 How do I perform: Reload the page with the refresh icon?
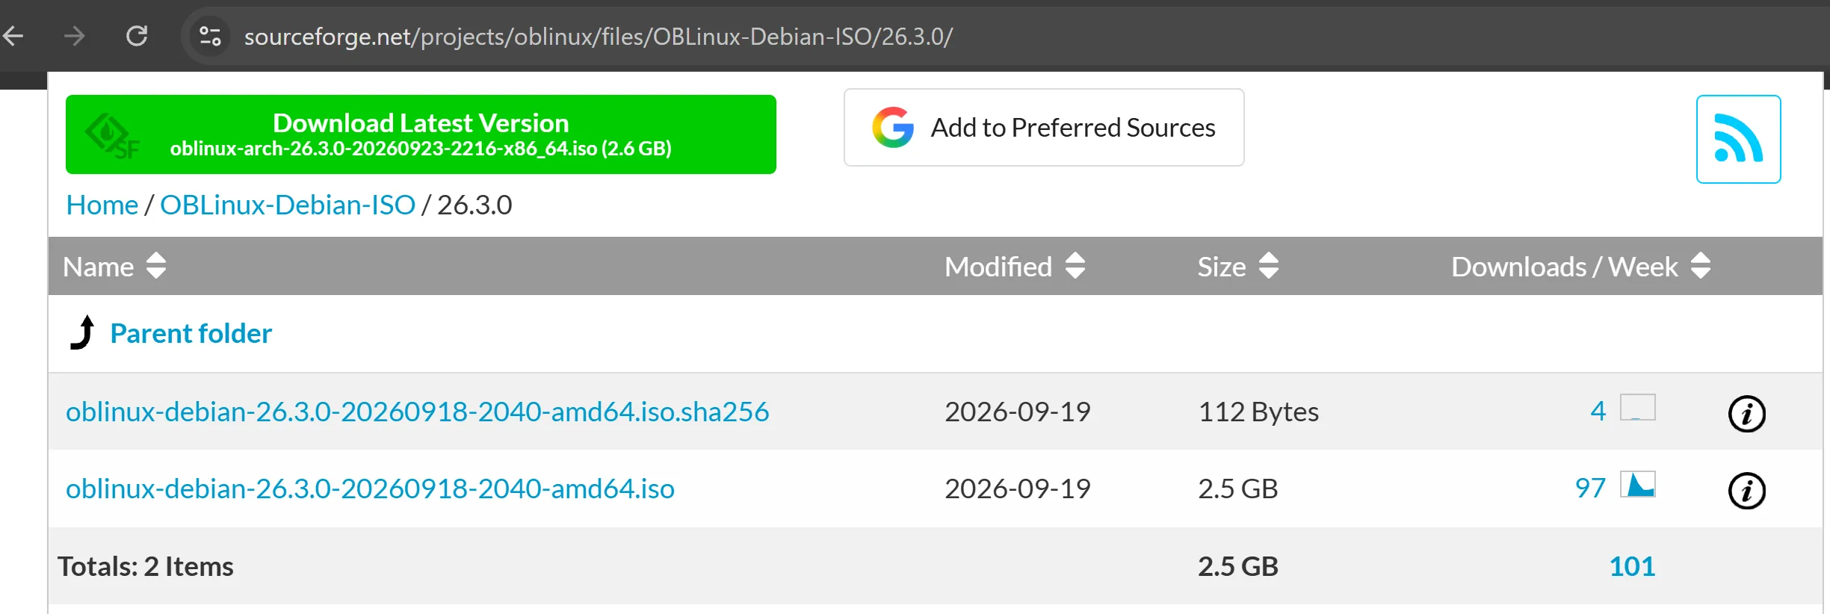(137, 36)
